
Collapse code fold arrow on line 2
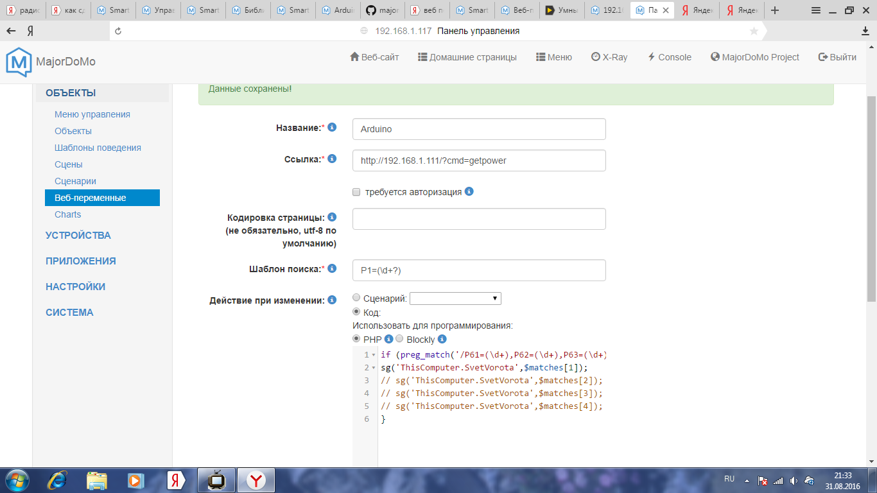[x=373, y=368]
